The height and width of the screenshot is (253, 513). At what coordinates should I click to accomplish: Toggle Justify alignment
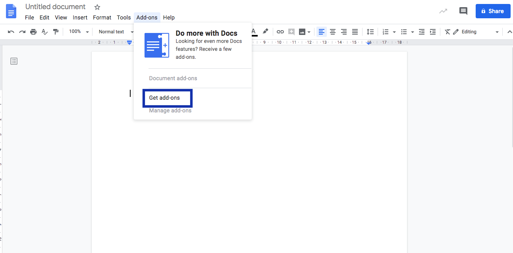tap(355, 32)
